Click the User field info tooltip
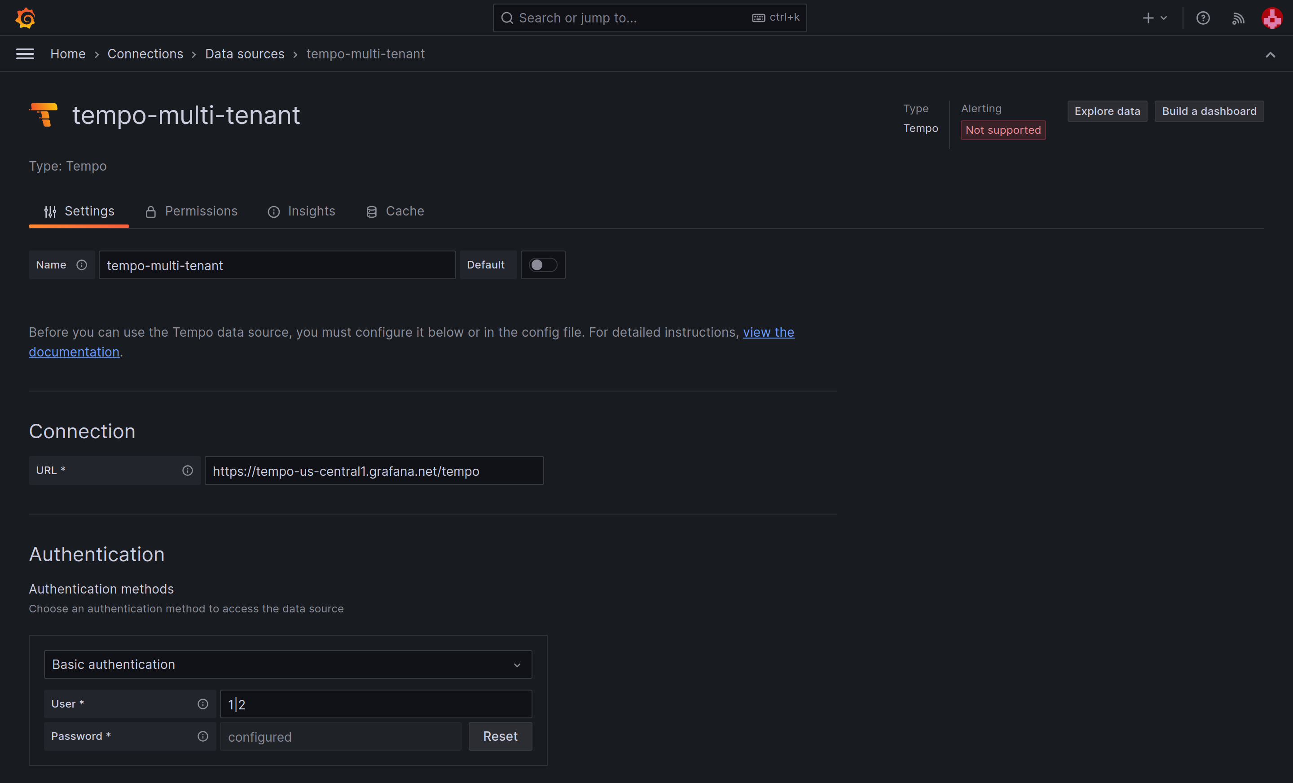This screenshot has width=1293, height=783. 202,704
